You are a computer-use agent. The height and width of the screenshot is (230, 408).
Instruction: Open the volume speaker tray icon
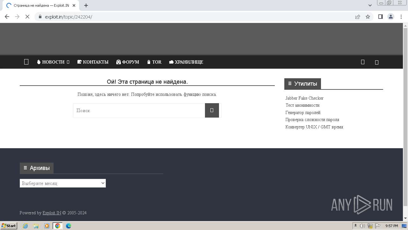pyautogui.click(x=362, y=226)
